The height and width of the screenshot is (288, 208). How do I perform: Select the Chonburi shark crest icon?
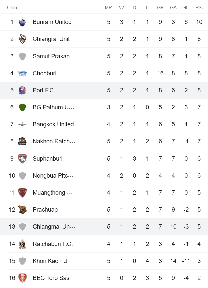22,73
